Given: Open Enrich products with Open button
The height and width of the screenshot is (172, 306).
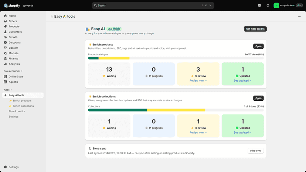Looking at the screenshot, I should point(258,46).
